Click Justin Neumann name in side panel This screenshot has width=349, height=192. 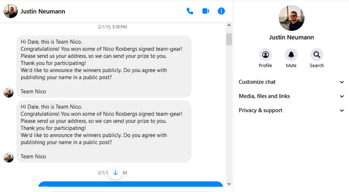coord(291,37)
